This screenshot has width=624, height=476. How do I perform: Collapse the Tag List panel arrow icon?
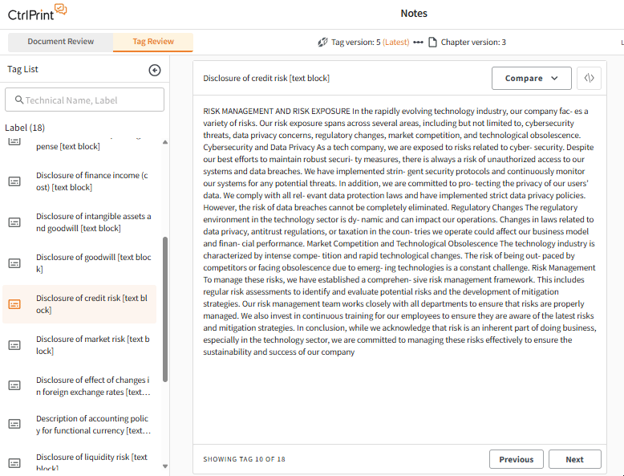pos(155,70)
